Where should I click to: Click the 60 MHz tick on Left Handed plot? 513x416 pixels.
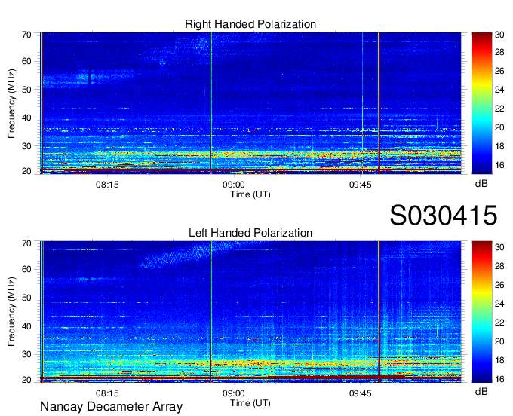26,270
